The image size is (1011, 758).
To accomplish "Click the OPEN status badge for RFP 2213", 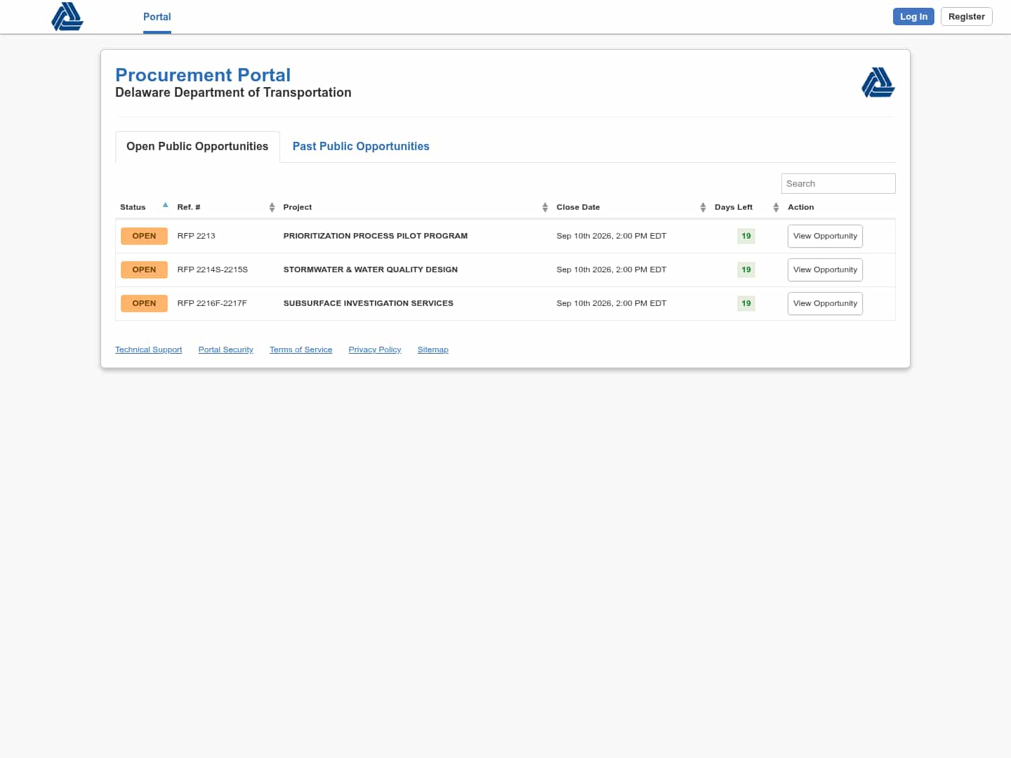I will point(144,236).
